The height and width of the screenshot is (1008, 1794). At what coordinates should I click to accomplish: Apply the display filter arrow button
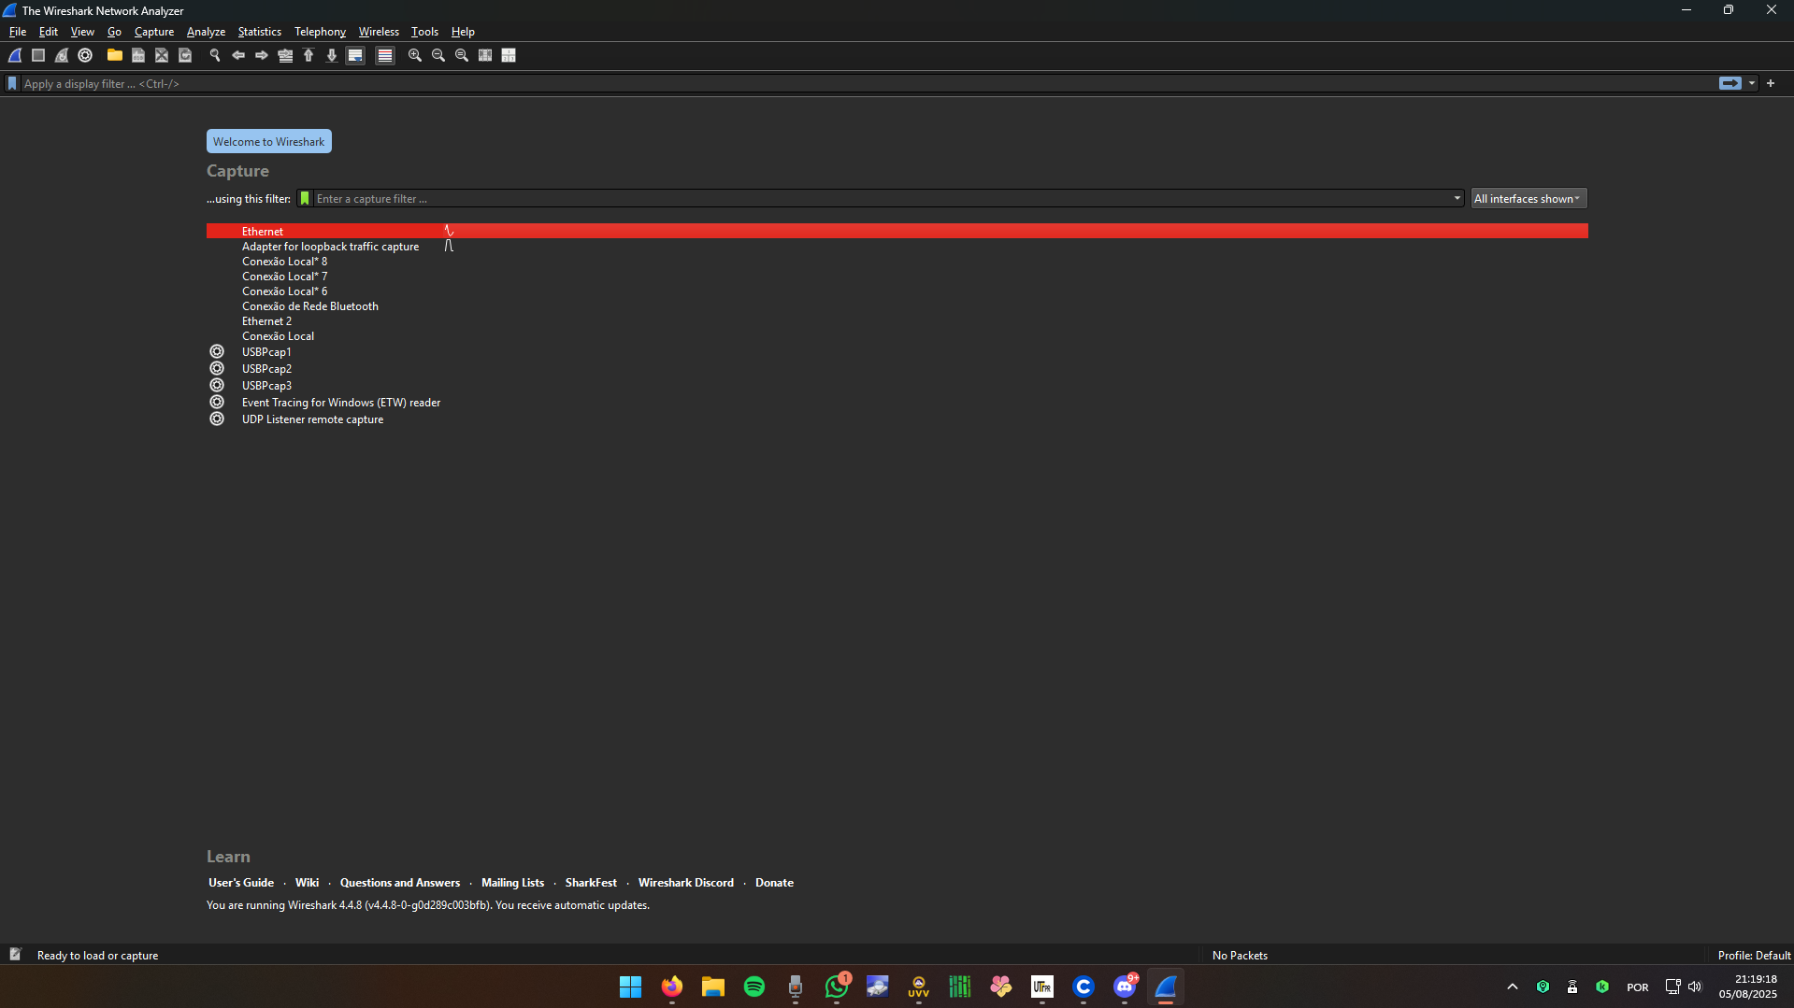[x=1729, y=83]
